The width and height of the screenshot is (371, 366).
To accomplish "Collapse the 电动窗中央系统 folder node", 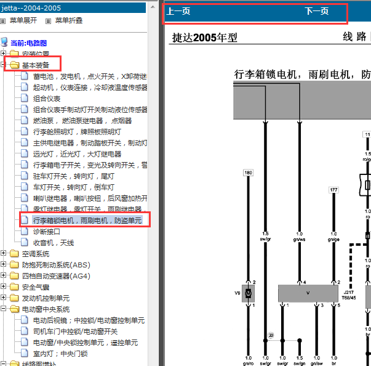I will (x=3, y=309).
